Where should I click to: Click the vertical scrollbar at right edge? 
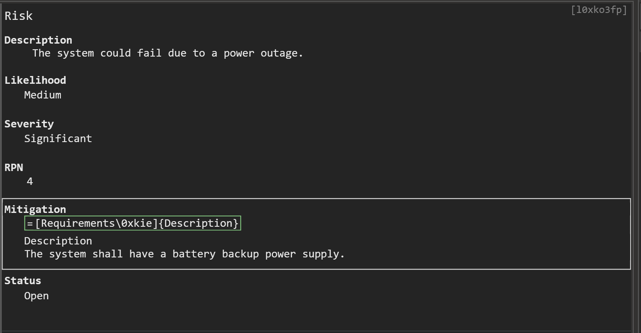coord(636,166)
